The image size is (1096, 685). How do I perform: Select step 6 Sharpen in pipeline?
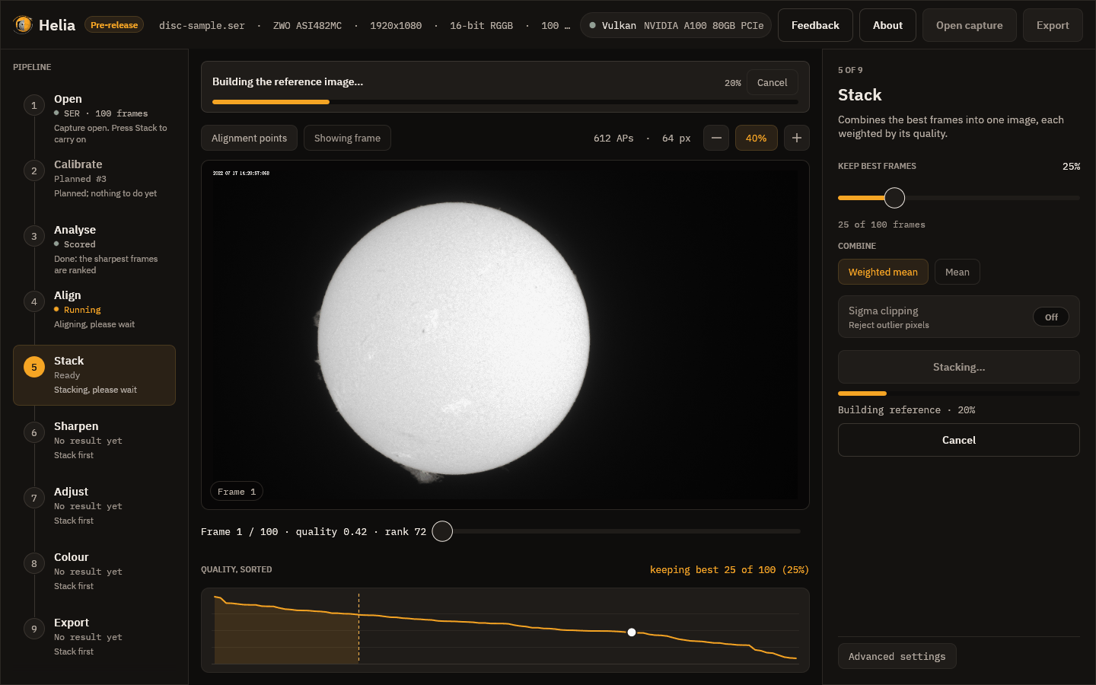[94, 441]
